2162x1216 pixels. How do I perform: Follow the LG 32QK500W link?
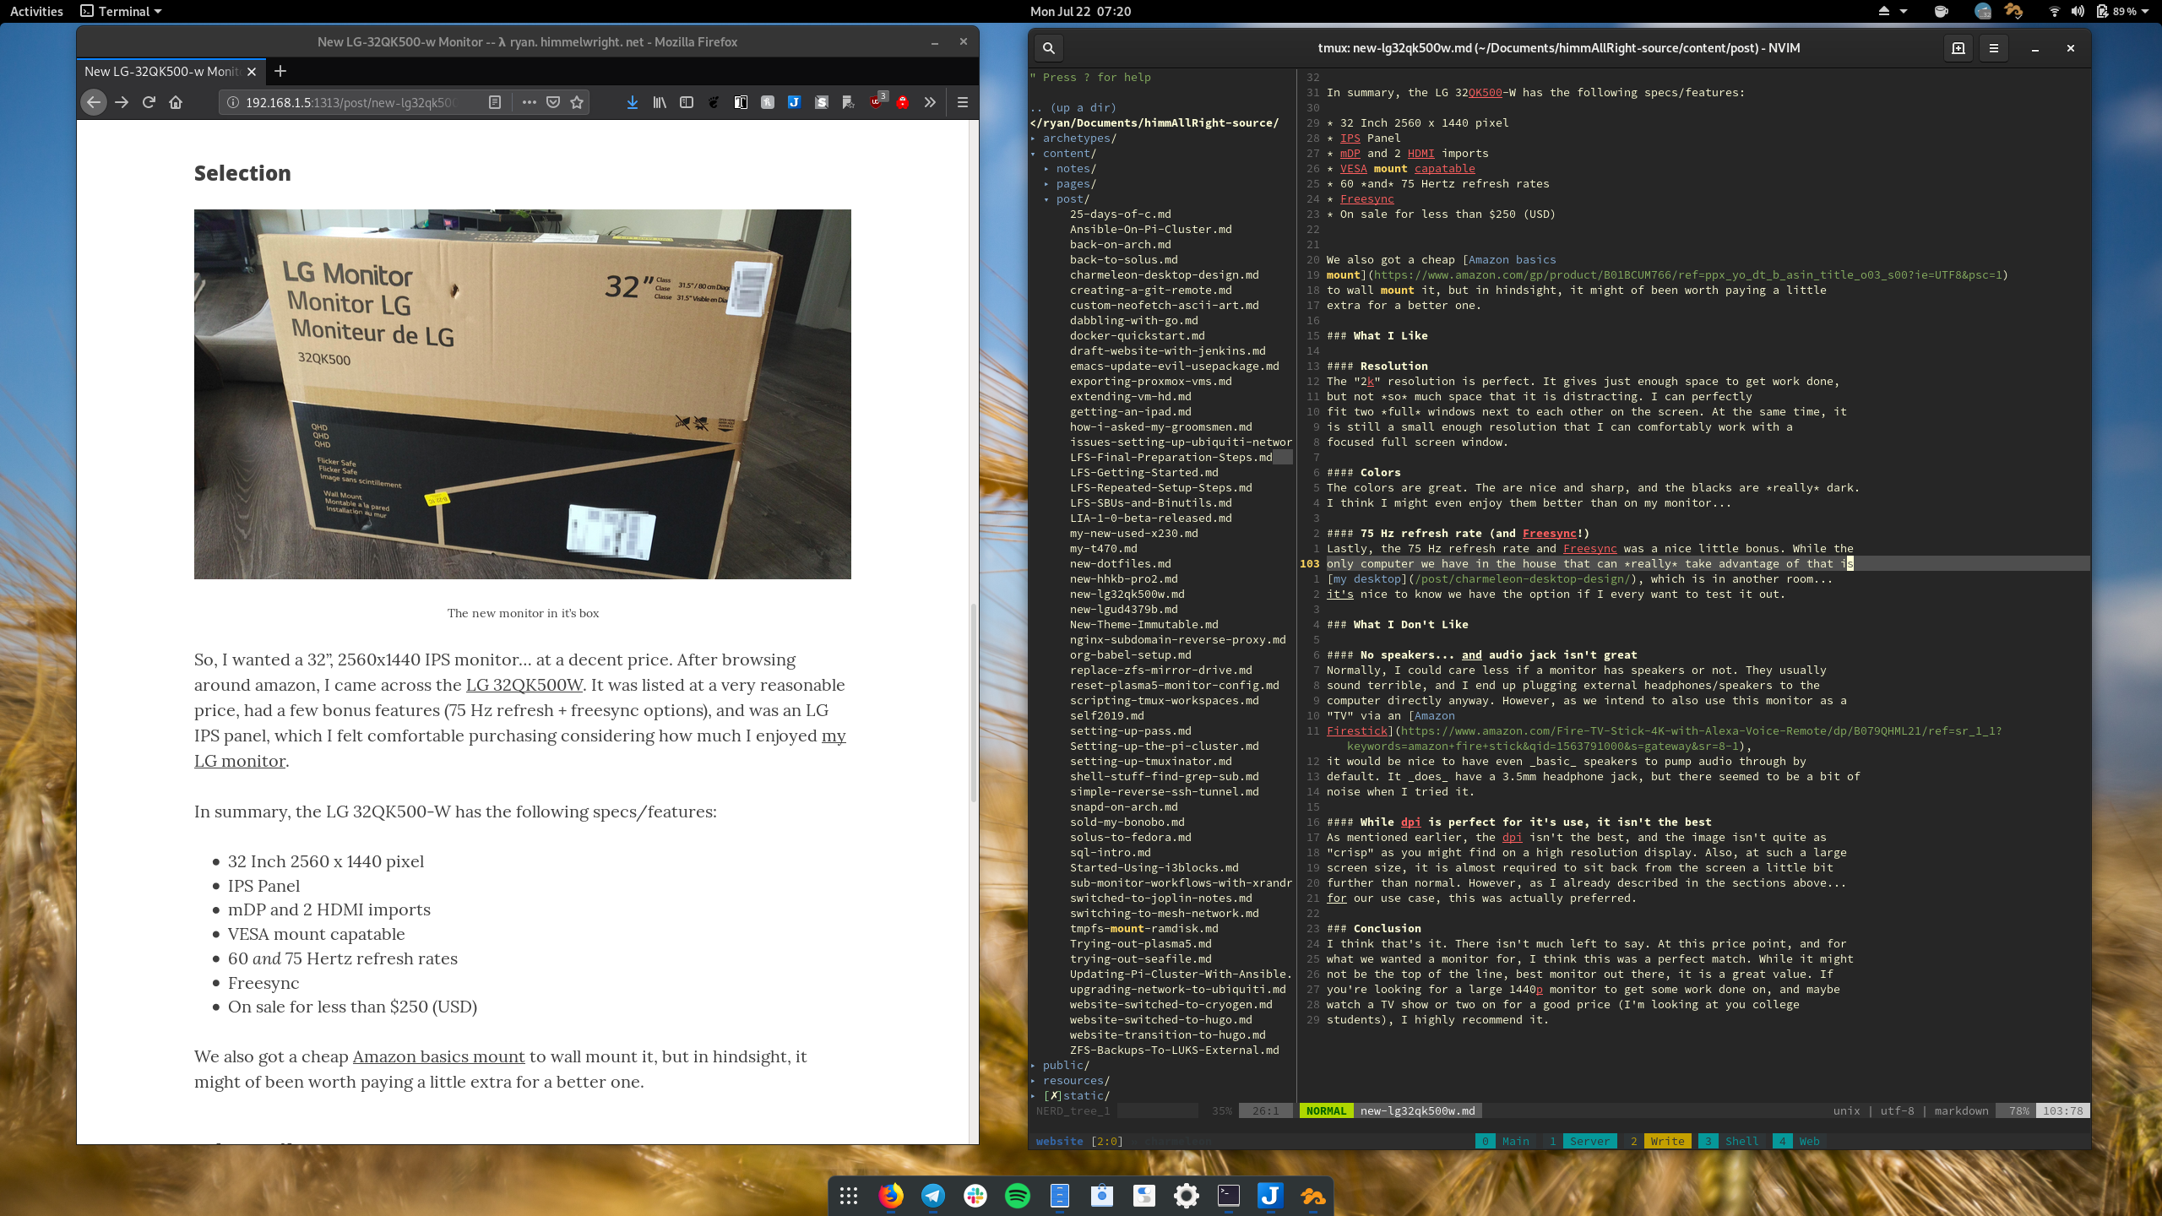(524, 685)
